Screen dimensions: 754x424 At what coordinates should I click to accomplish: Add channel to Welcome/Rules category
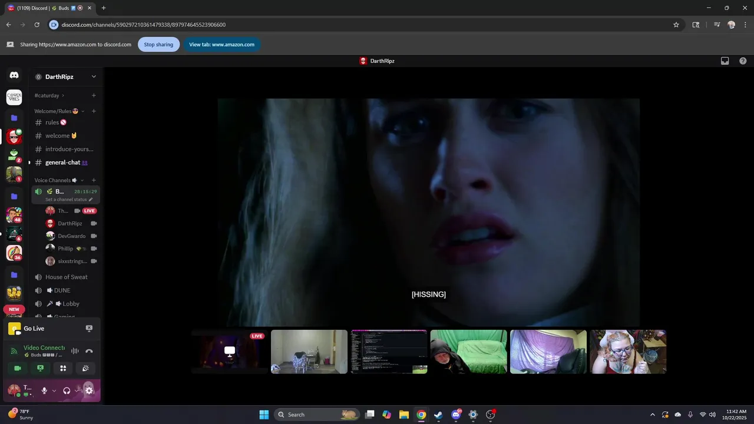(x=94, y=111)
